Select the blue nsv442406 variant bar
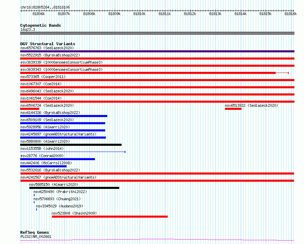 coord(43,166)
